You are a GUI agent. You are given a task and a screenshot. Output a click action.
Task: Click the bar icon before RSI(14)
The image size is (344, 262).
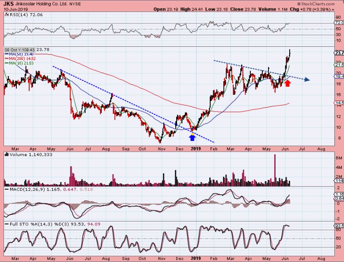7,15
